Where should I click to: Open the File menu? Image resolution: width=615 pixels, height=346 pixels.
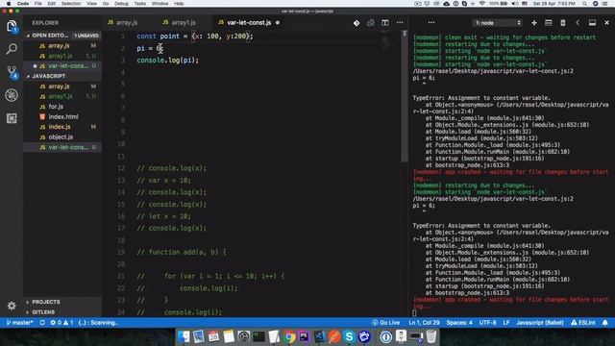coord(37,4)
